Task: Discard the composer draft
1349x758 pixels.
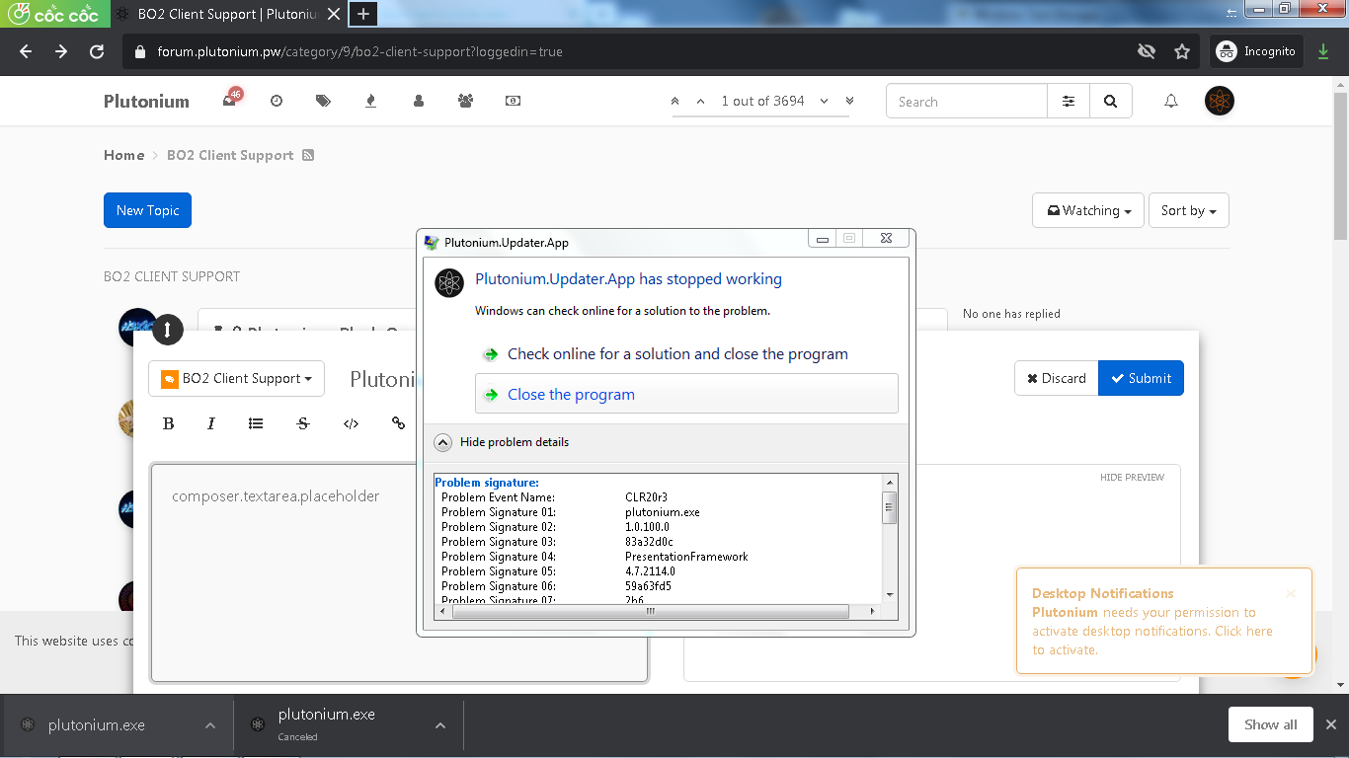Action: pos(1056,378)
